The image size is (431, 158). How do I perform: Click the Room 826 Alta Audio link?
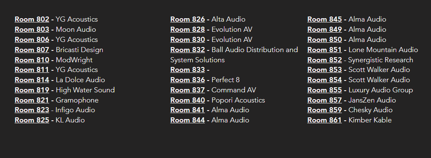[188, 19]
